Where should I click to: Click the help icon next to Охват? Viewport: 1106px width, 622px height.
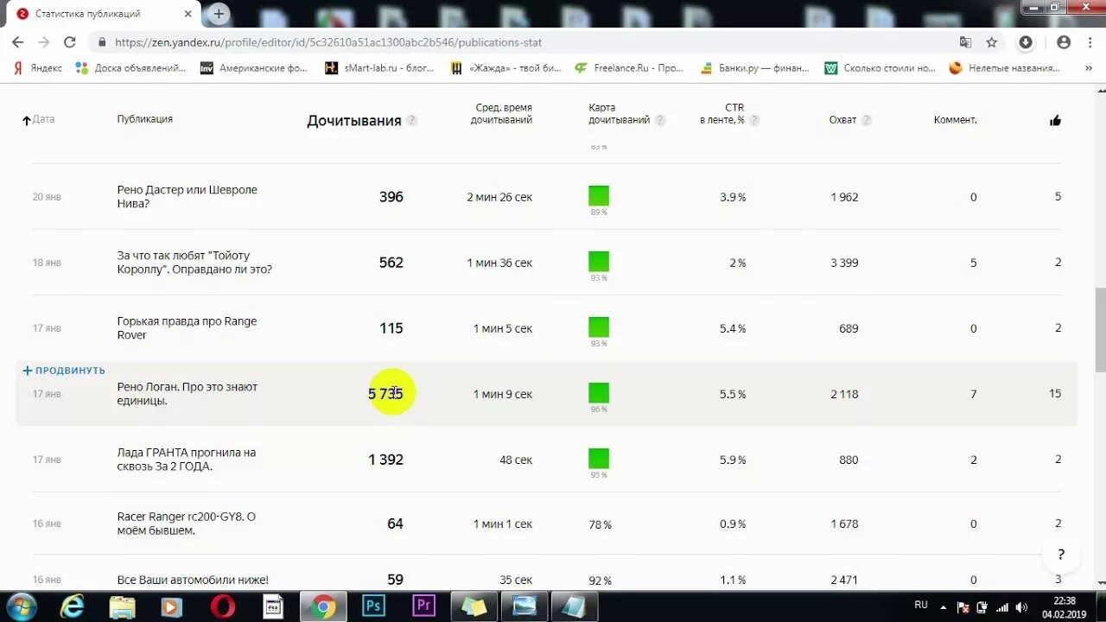[867, 121]
